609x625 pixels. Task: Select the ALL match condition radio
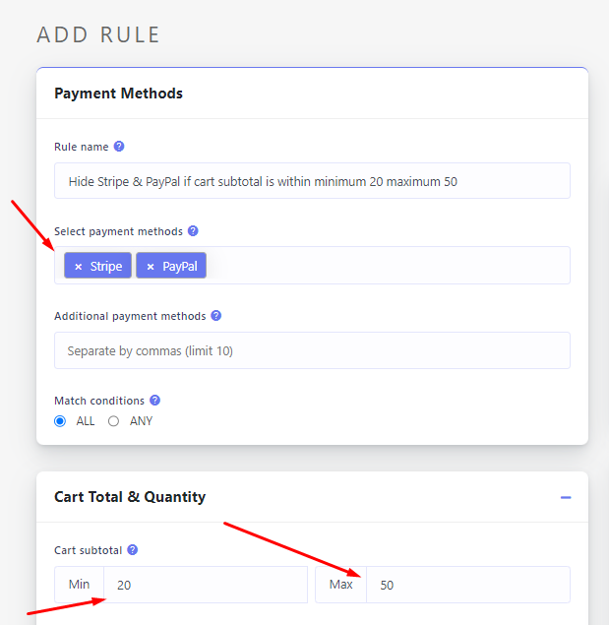click(x=61, y=421)
